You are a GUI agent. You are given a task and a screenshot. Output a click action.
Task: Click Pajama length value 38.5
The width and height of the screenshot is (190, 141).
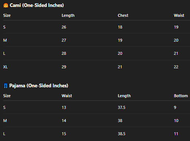121,134
